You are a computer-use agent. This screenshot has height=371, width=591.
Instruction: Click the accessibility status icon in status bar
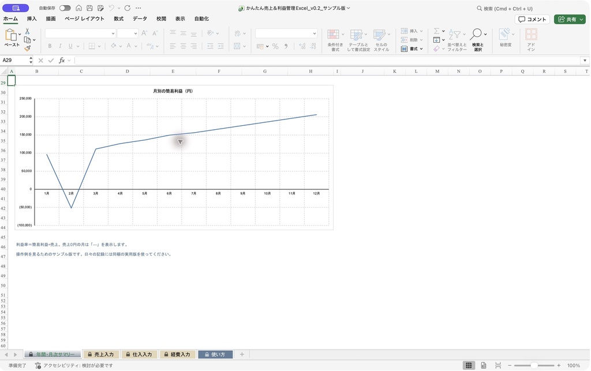(38, 365)
